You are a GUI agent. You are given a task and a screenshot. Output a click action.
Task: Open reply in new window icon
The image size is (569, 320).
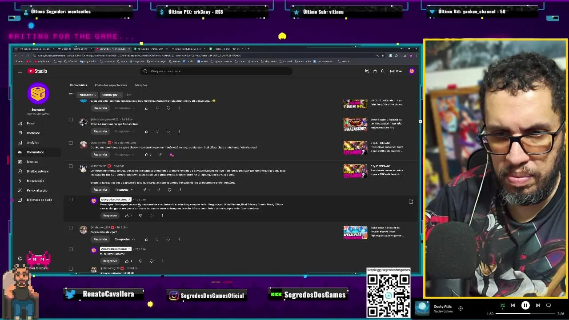(411, 202)
